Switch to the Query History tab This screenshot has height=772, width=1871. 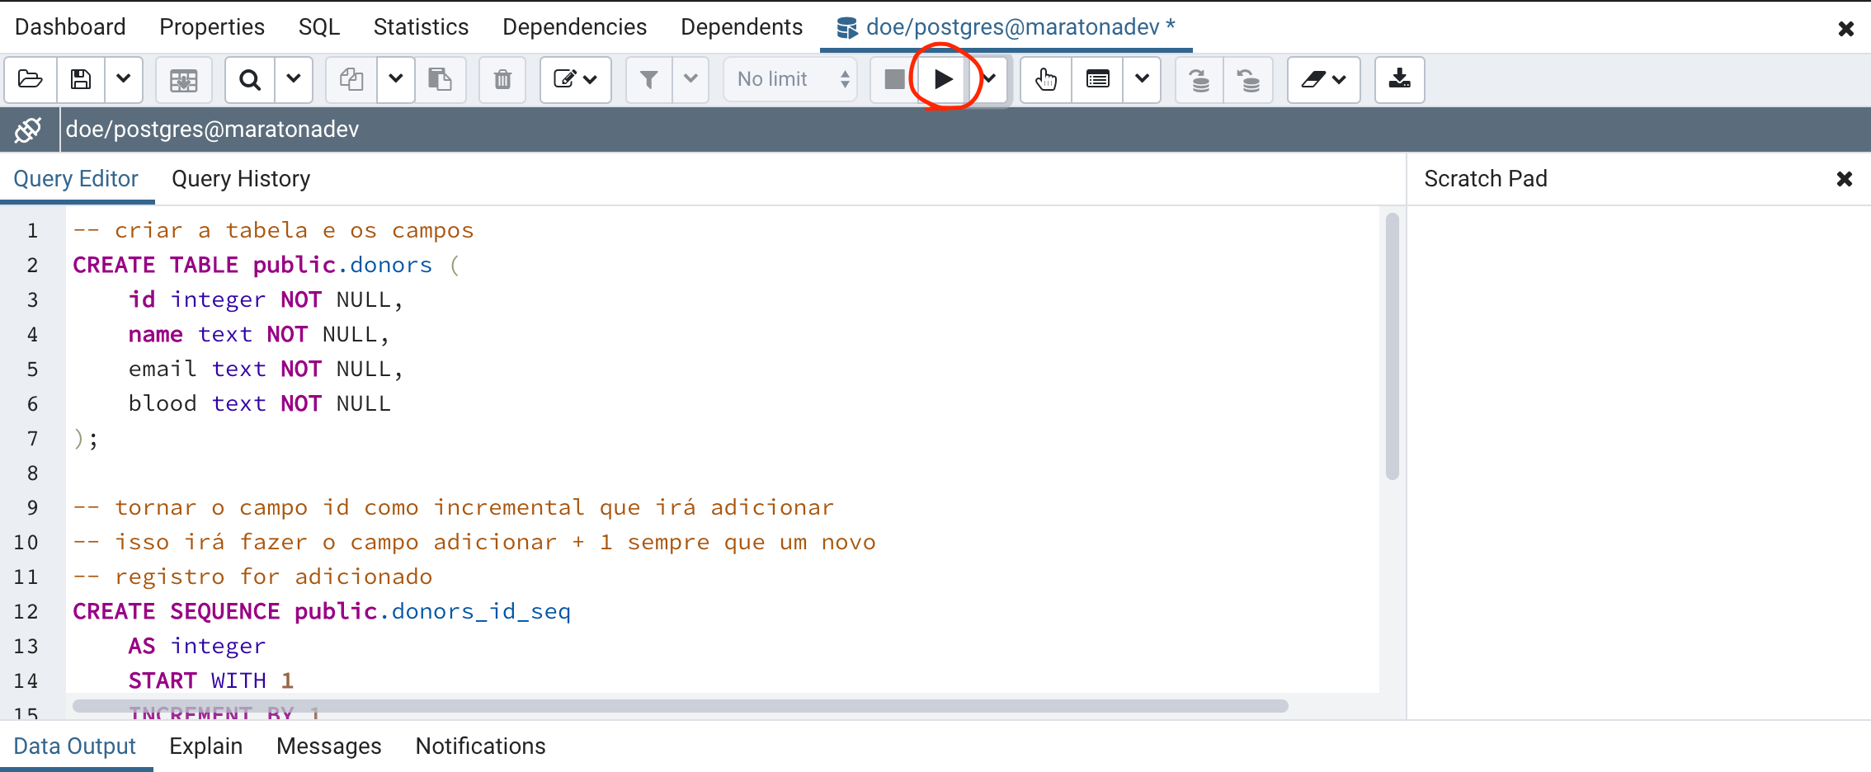[241, 179]
